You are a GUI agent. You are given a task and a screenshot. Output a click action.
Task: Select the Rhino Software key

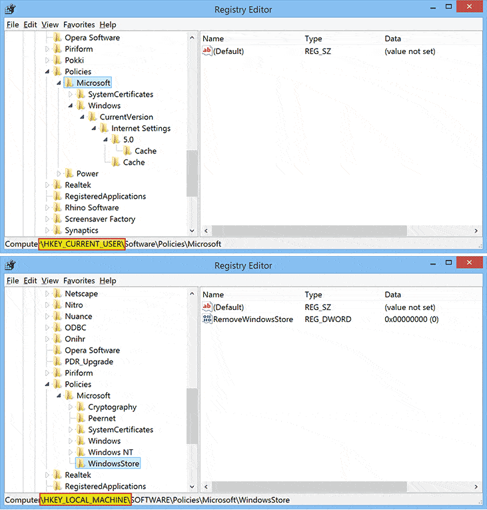click(91, 208)
